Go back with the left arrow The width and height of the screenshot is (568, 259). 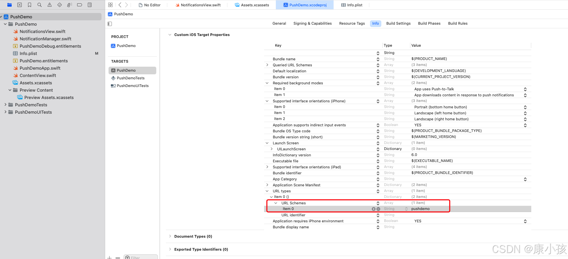[120, 5]
